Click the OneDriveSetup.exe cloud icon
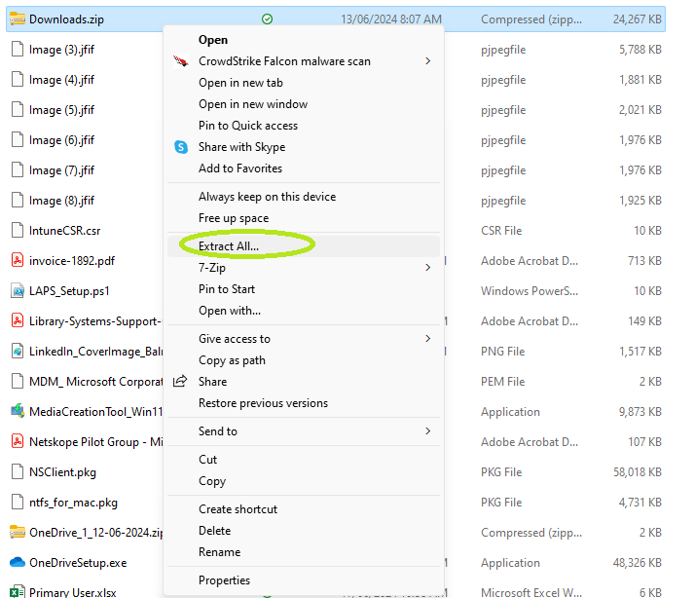695x598 pixels. point(18,562)
